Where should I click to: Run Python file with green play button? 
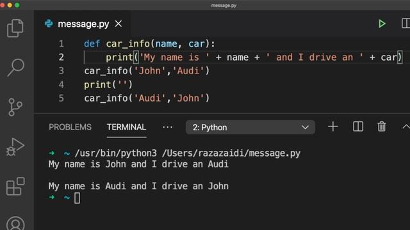[x=382, y=24]
